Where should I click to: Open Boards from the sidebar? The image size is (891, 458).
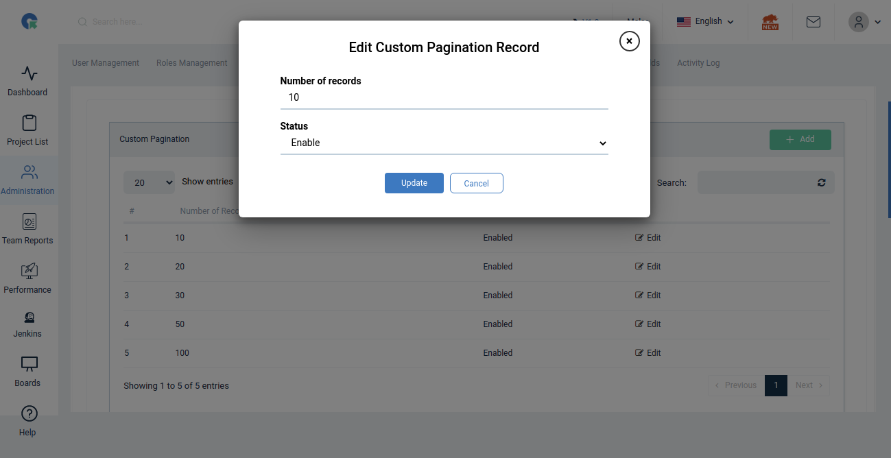pyautogui.click(x=27, y=372)
